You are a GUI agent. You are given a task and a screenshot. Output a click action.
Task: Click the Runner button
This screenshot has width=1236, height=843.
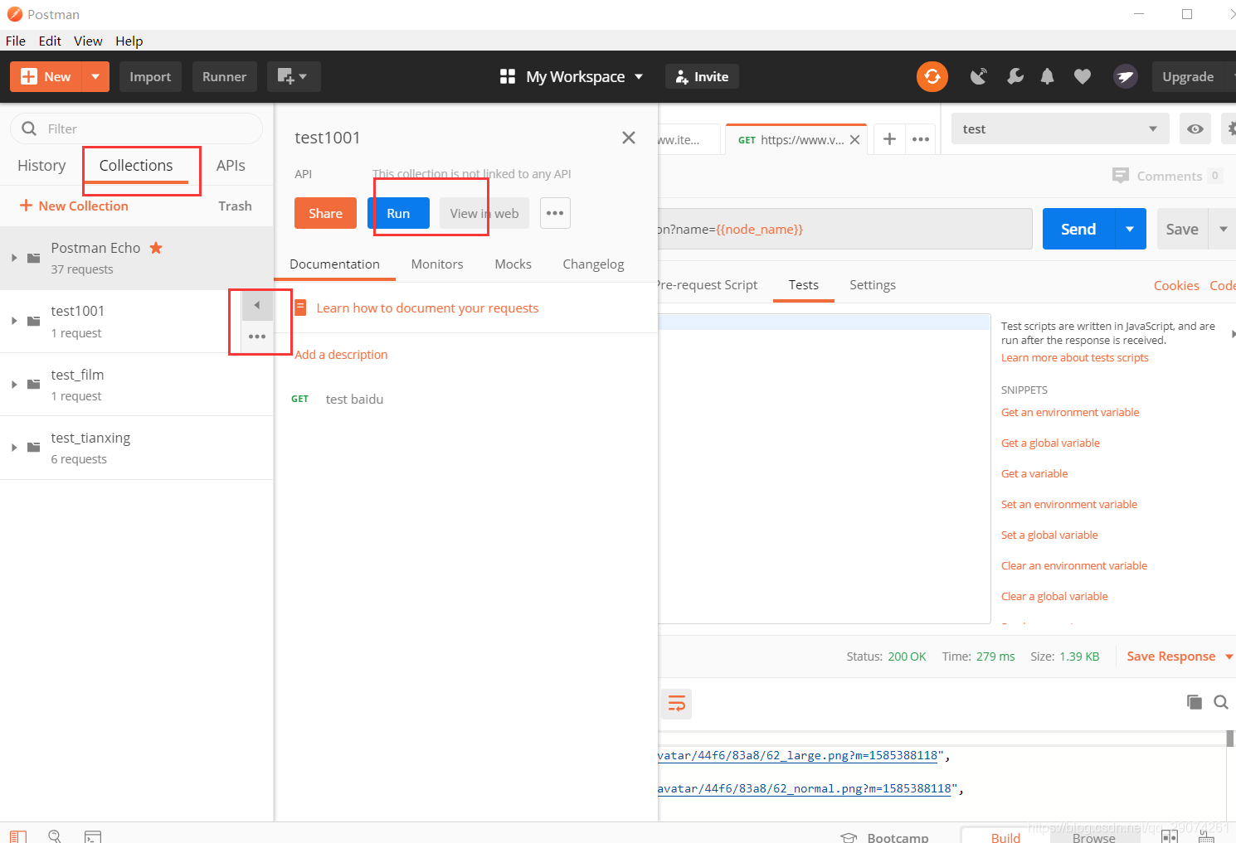click(225, 76)
